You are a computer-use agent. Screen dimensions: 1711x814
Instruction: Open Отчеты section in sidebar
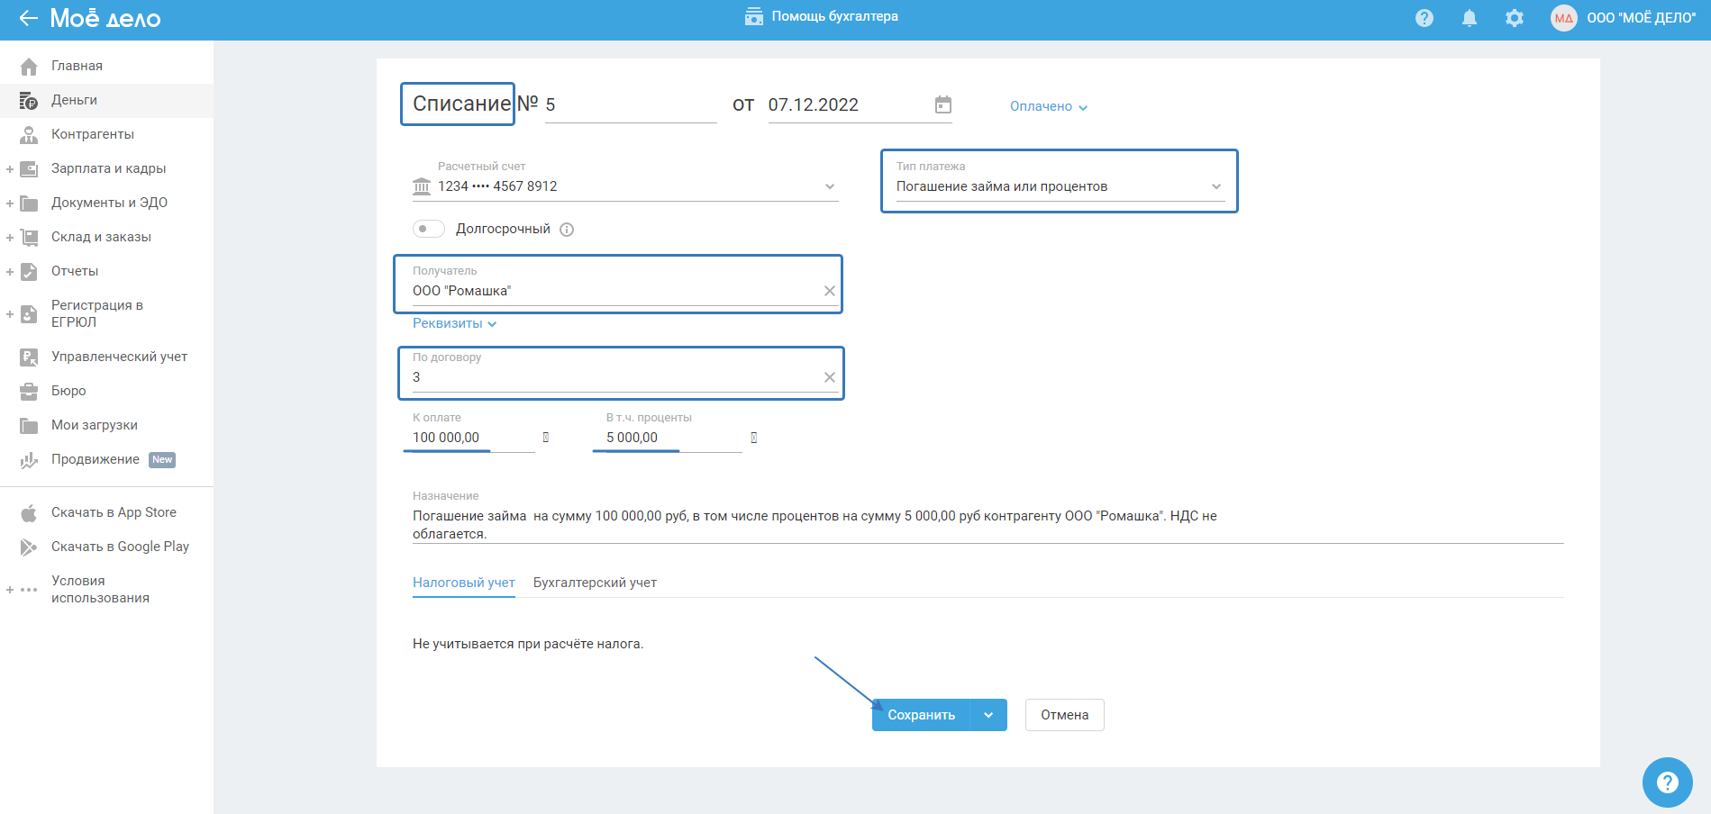tap(75, 271)
